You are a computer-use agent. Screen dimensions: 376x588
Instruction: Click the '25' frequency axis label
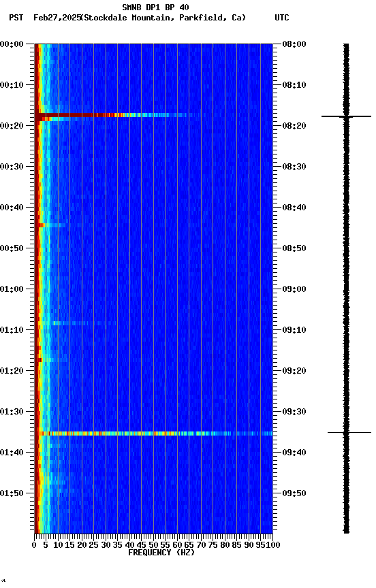93,545
